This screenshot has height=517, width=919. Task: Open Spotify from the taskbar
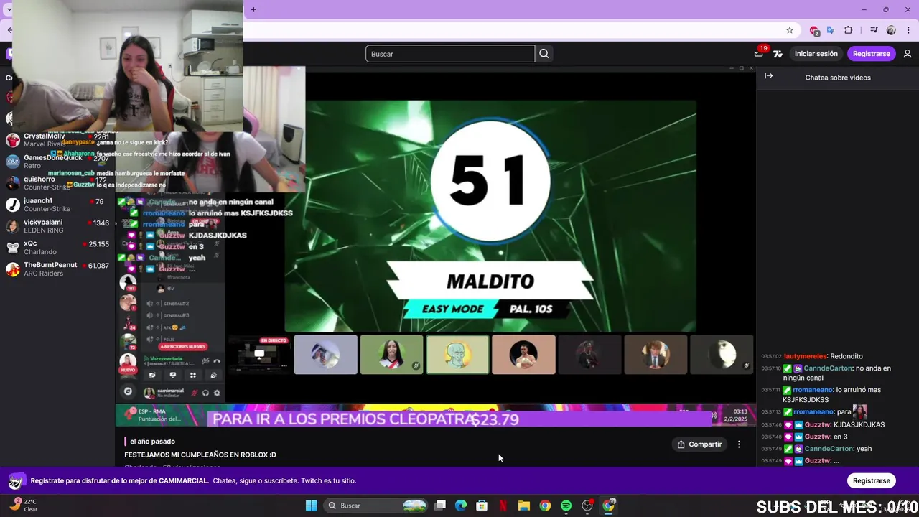(566, 506)
